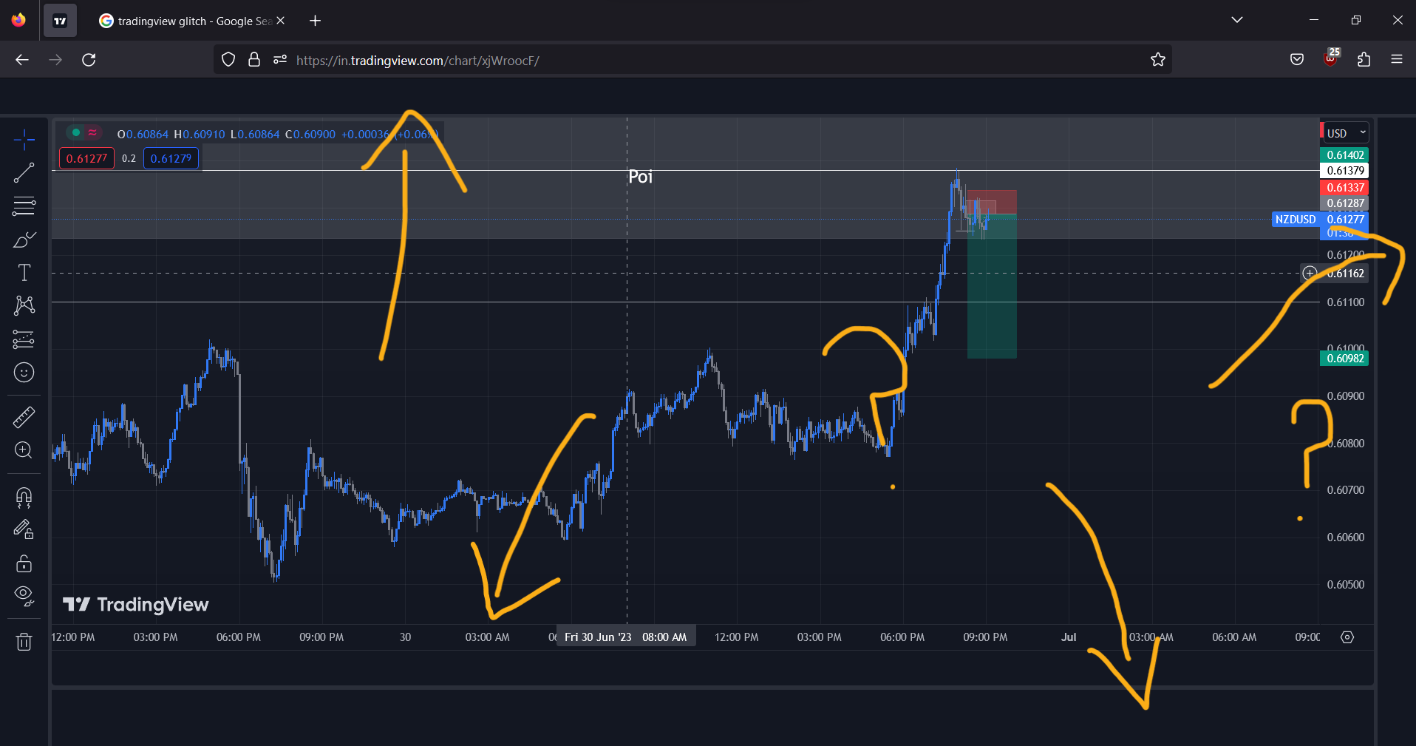Activate the zoom-in magnifier tool
Image resolution: width=1416 pixels, height=746 pixels.
tap(24, 450)
